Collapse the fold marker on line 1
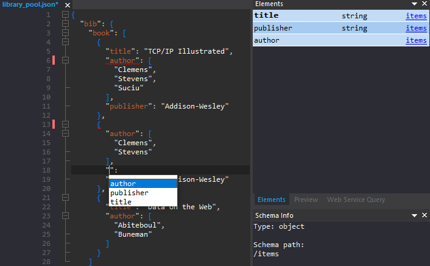 click(x=65, y=15)
